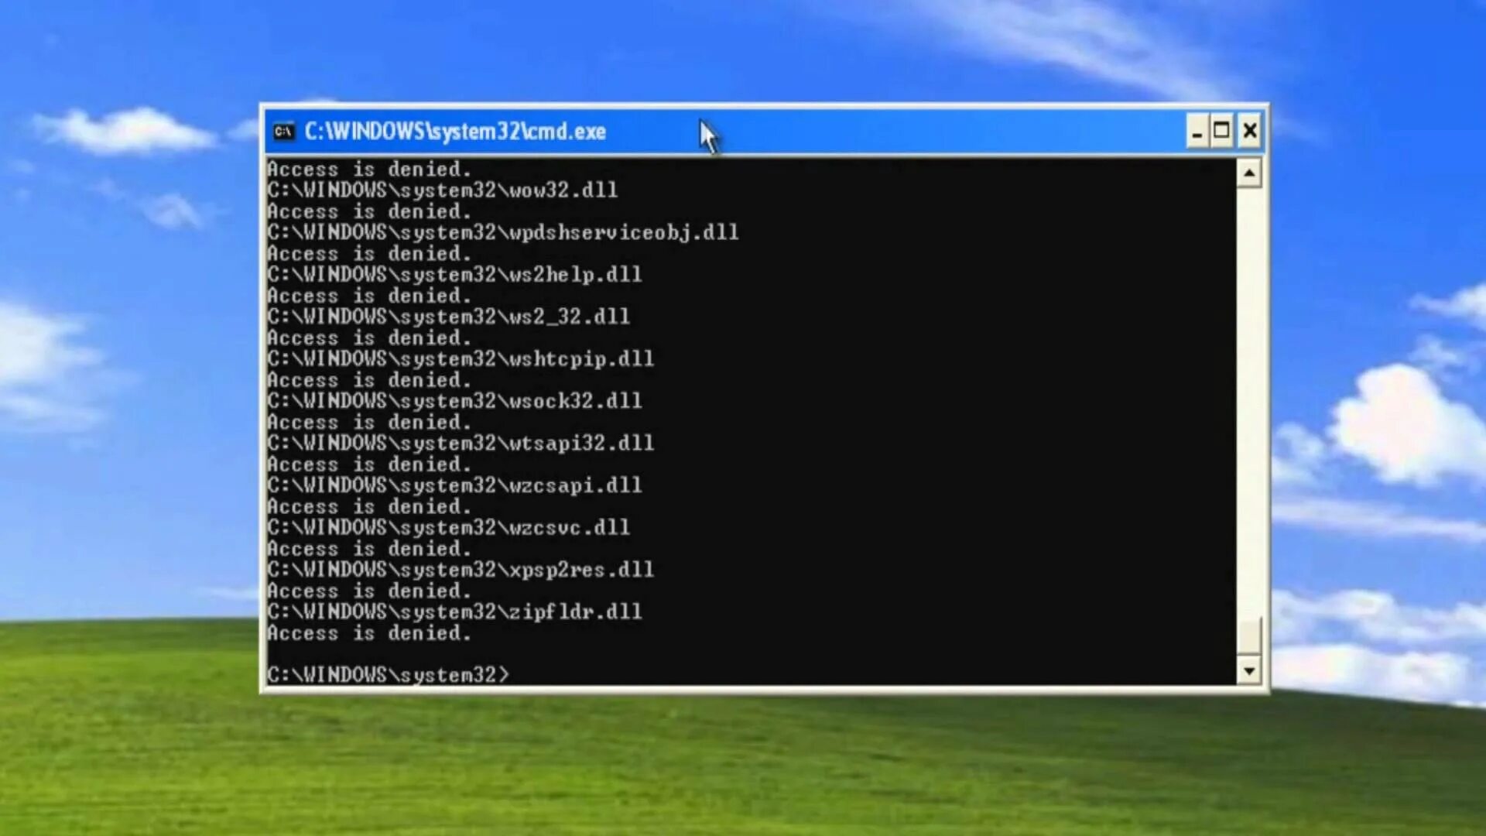The width and height of the screenshot is (1486, 836).
Task: Close the cmd.exe window
Action: point(1249,132)
